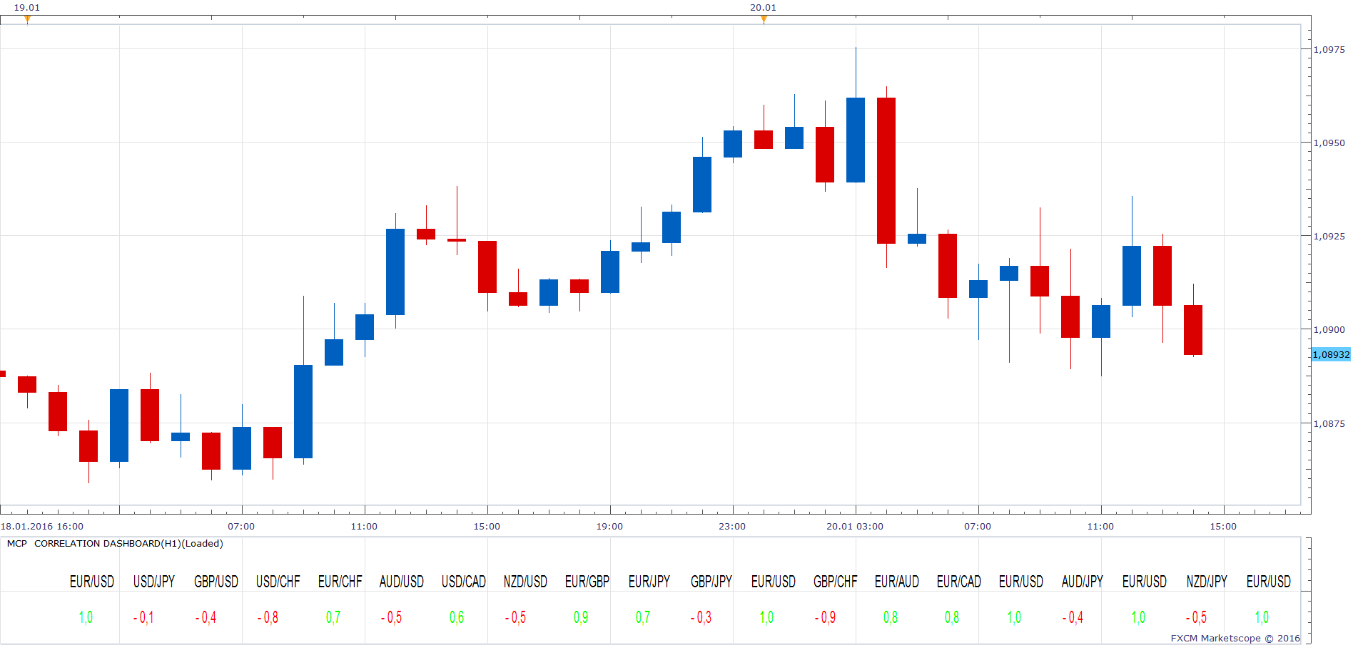
Task: Select the 0,8 value under EUR/AUD
Action: click(x=891, y=617)
